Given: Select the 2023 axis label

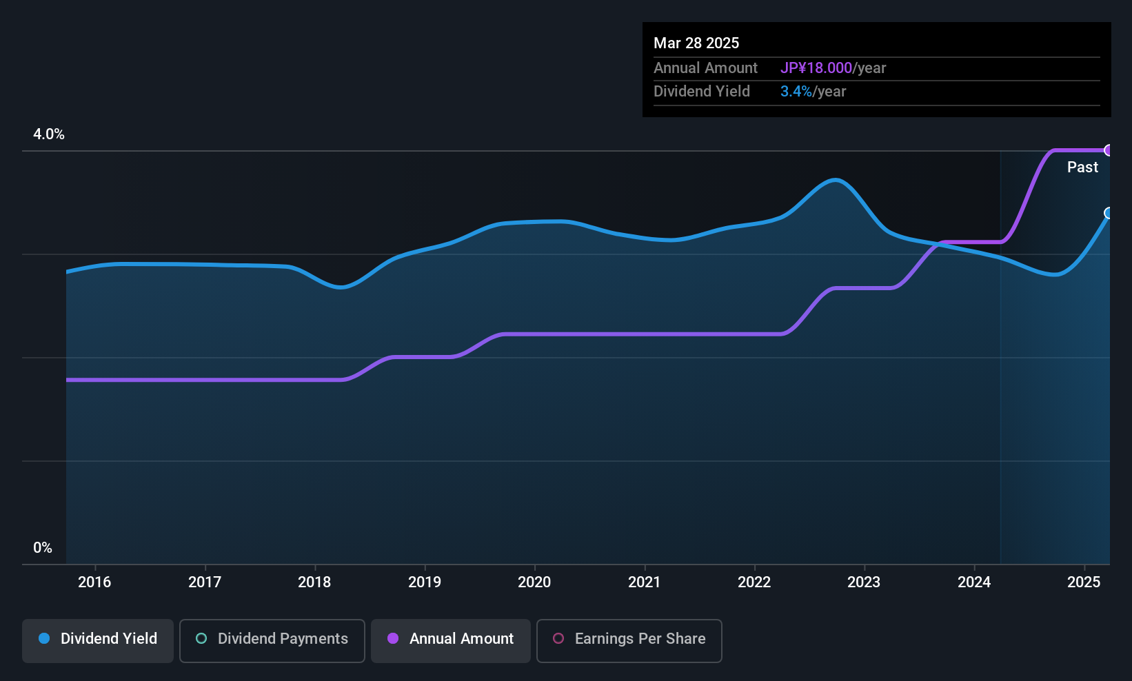Looking at the screenshot, I should (864, 582).
